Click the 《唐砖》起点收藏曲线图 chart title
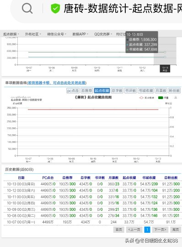 click(93, 97)
